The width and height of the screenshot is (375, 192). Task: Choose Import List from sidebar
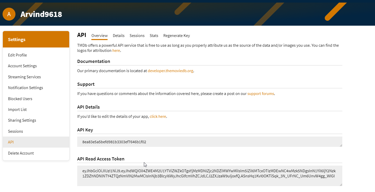point(18,110)
